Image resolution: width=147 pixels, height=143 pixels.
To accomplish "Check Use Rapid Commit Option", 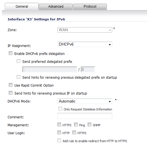I will coord(10,85).
